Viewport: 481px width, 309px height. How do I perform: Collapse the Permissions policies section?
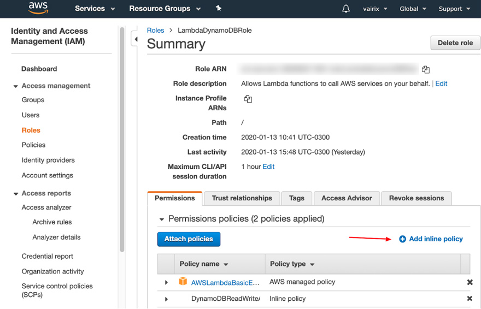pyautogui.click(x=162, y=219)
